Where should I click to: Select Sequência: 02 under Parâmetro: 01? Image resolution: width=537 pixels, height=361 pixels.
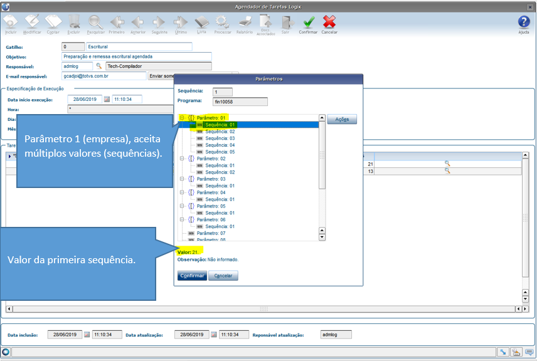pos(220,132)
